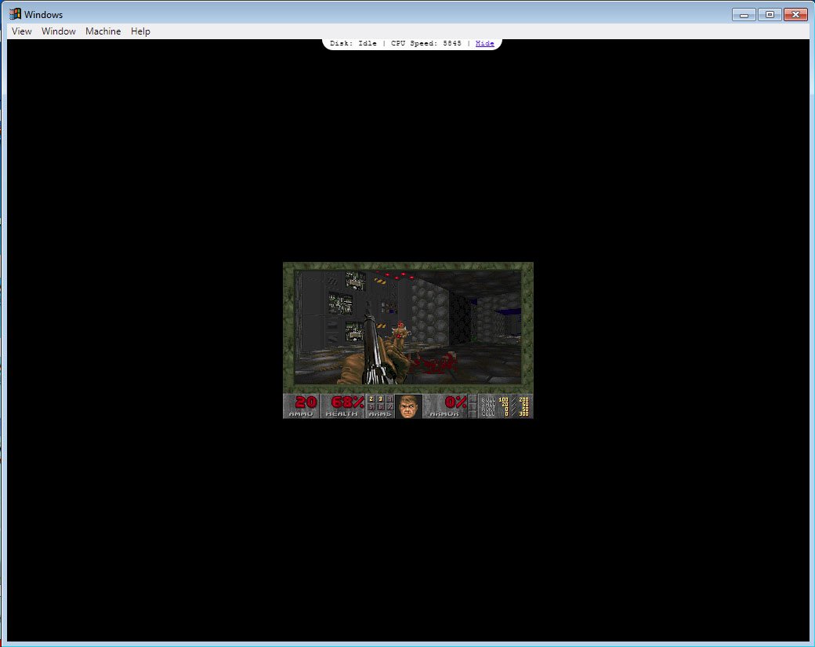This screenshot has width=815, height=647.
Task: Click the 'CPU Speed' status readout
Action: coord(426,43)
